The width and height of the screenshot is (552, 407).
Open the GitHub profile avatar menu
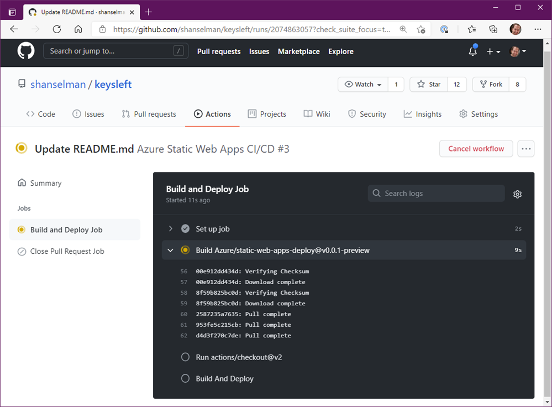pos(518,51)
